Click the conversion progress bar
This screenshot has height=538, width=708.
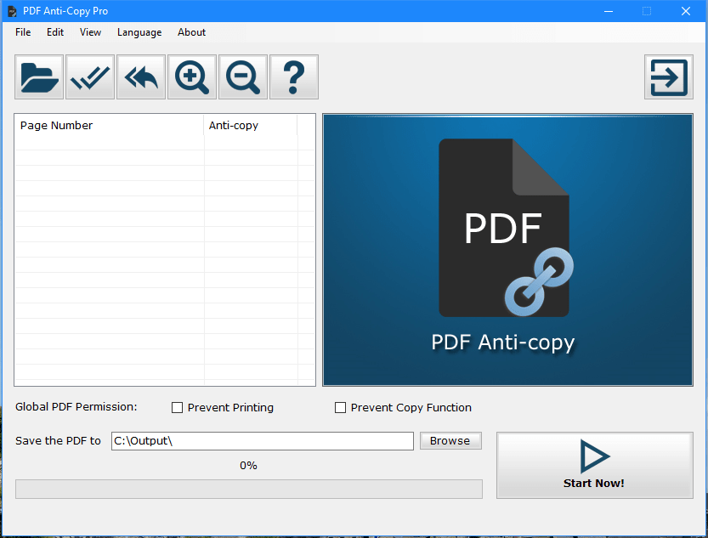(x=249, y=490)
